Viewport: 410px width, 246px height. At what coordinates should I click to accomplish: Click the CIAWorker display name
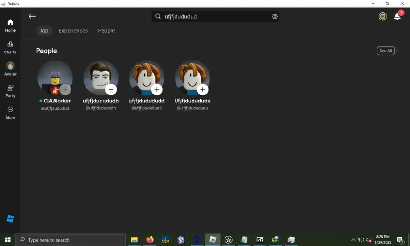tap(57, 101)
